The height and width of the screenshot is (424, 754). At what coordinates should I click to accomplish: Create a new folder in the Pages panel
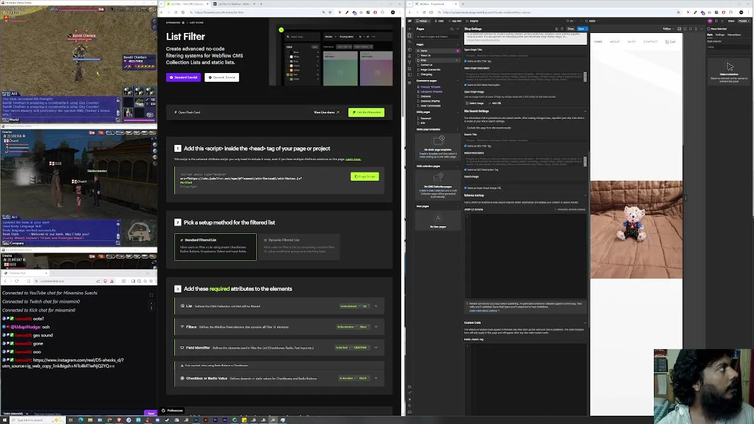point(452,29)
